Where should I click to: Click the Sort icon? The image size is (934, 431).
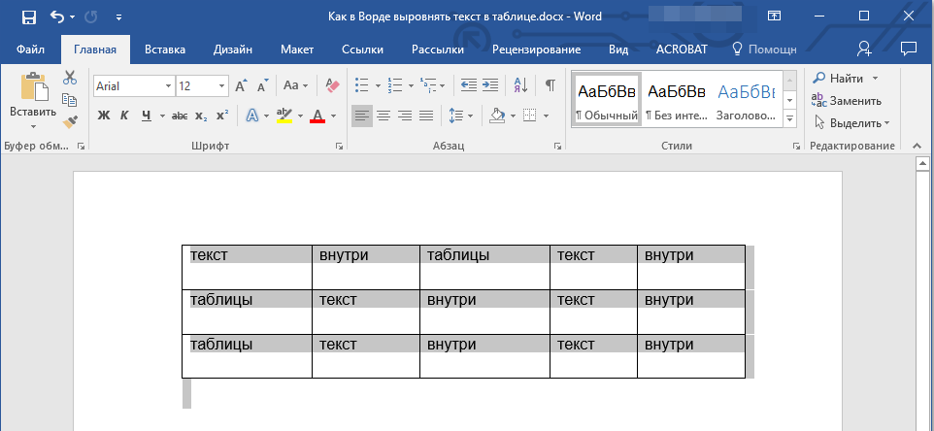pyautogui.click(x=520, y=85)
